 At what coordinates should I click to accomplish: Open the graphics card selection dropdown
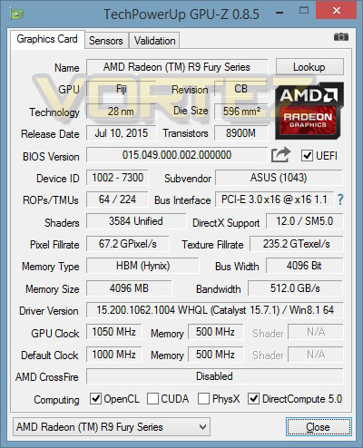pos(112,427)
